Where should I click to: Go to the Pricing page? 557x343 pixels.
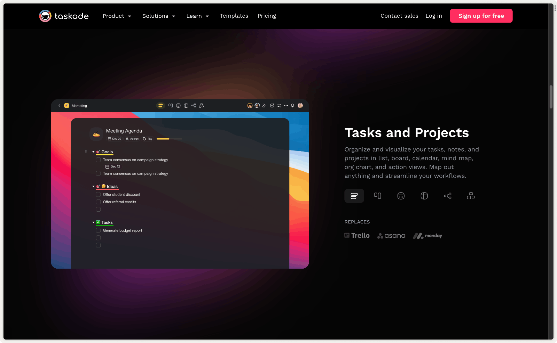[267, 16]
